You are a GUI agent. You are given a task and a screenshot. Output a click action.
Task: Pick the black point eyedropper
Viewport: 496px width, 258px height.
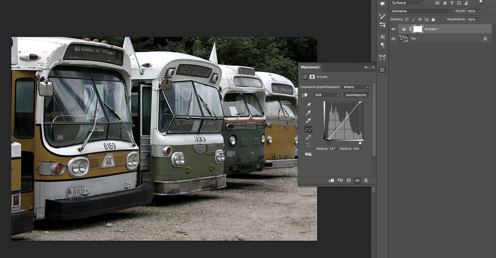[x=308, y=105]
